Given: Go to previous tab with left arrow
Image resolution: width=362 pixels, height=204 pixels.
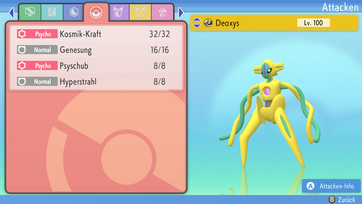Looking at the screenshot, I should click(11, 13).
